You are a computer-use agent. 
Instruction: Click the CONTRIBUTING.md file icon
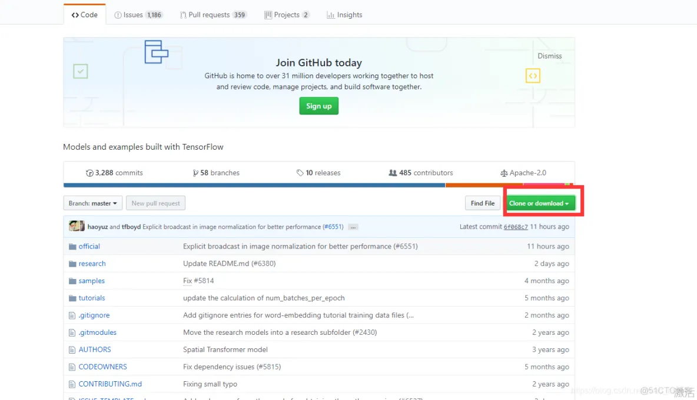[72, 385]
